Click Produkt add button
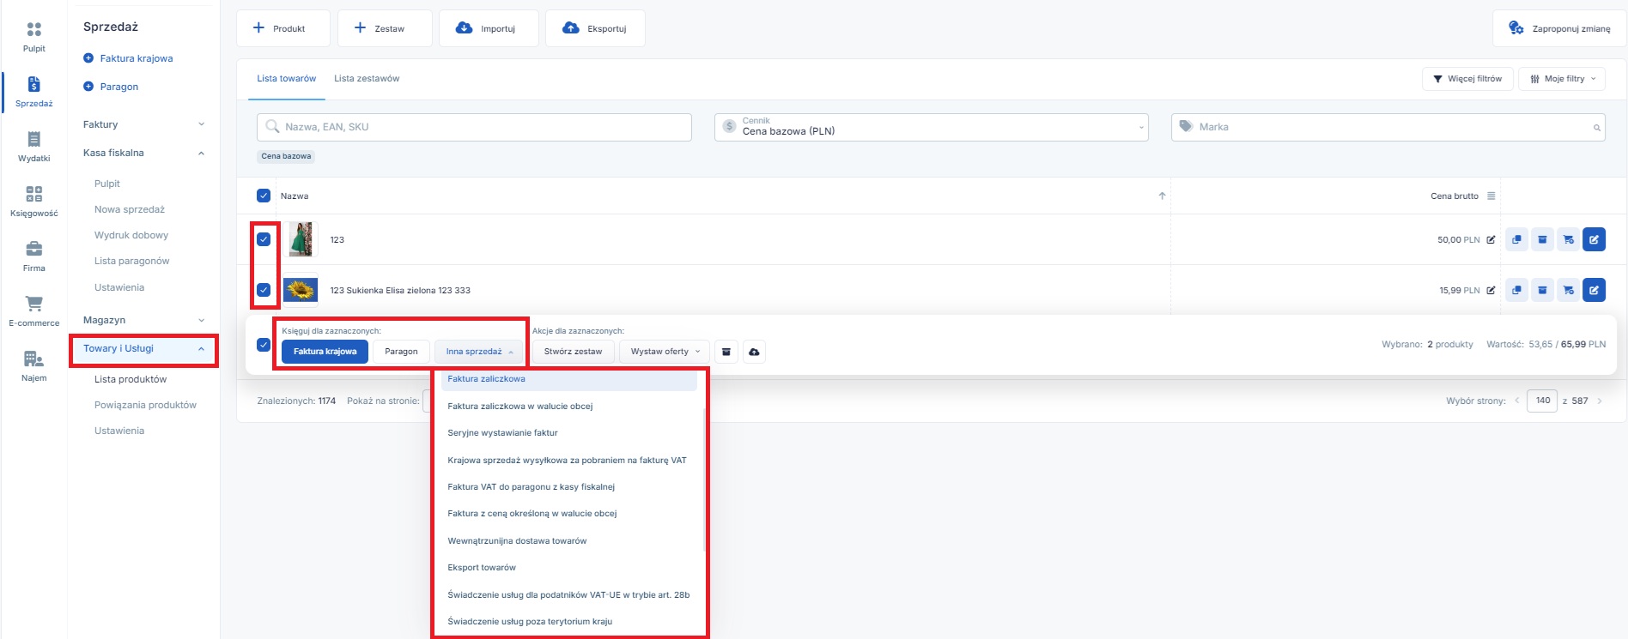The image size is (1628, 639). pos(283,28)
